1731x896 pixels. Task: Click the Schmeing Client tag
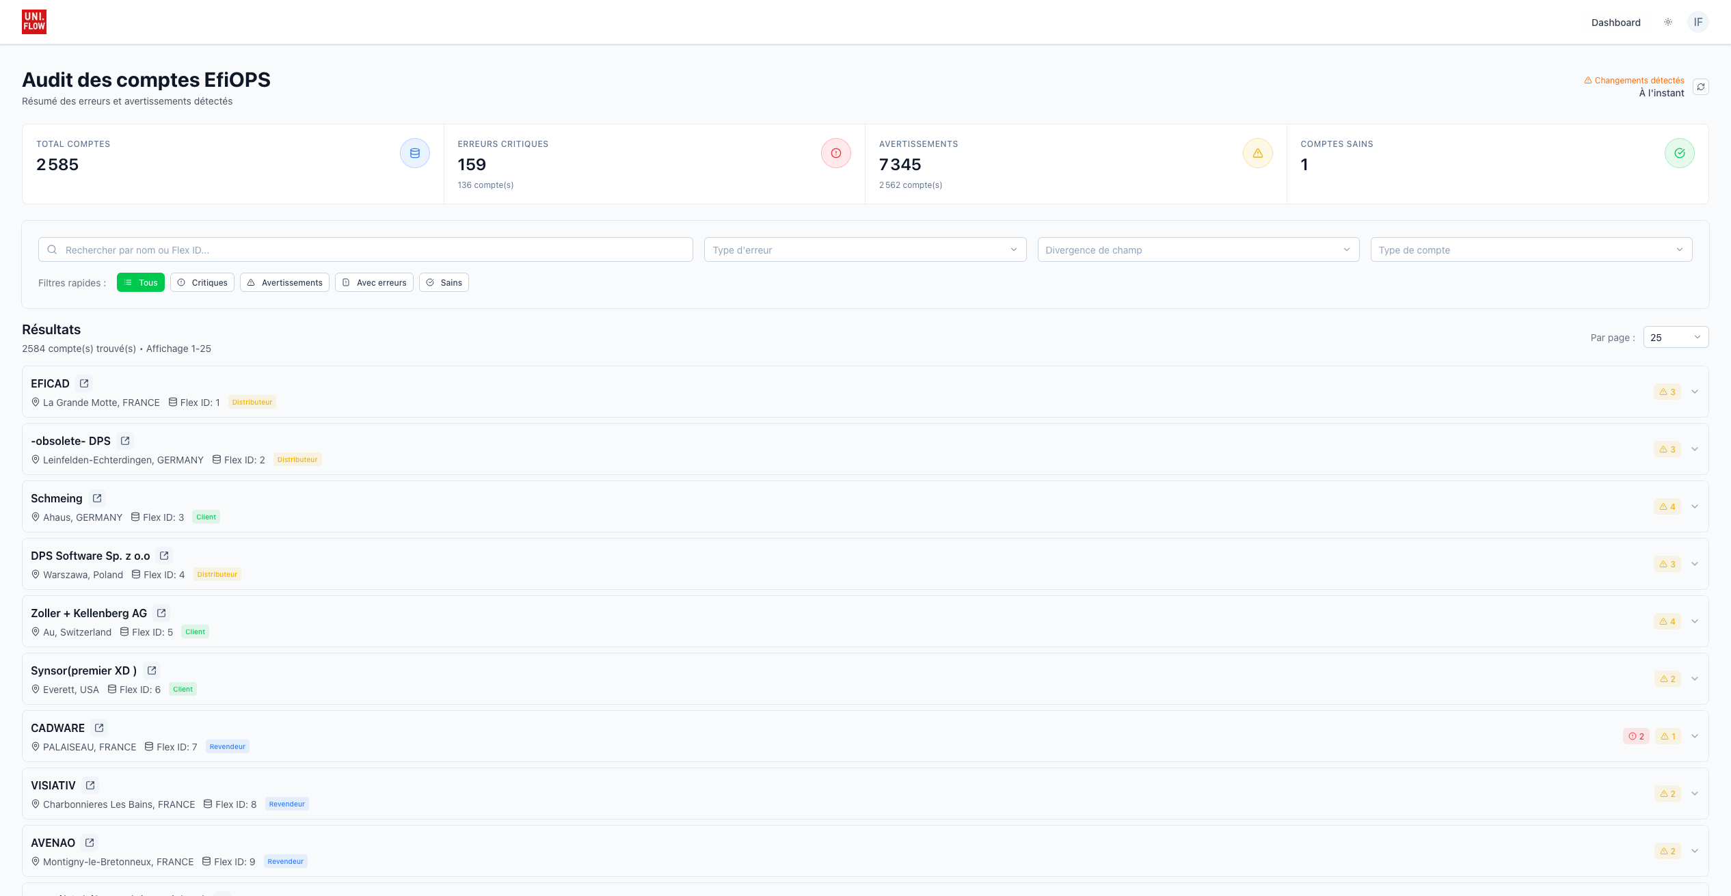click(206, 517)
